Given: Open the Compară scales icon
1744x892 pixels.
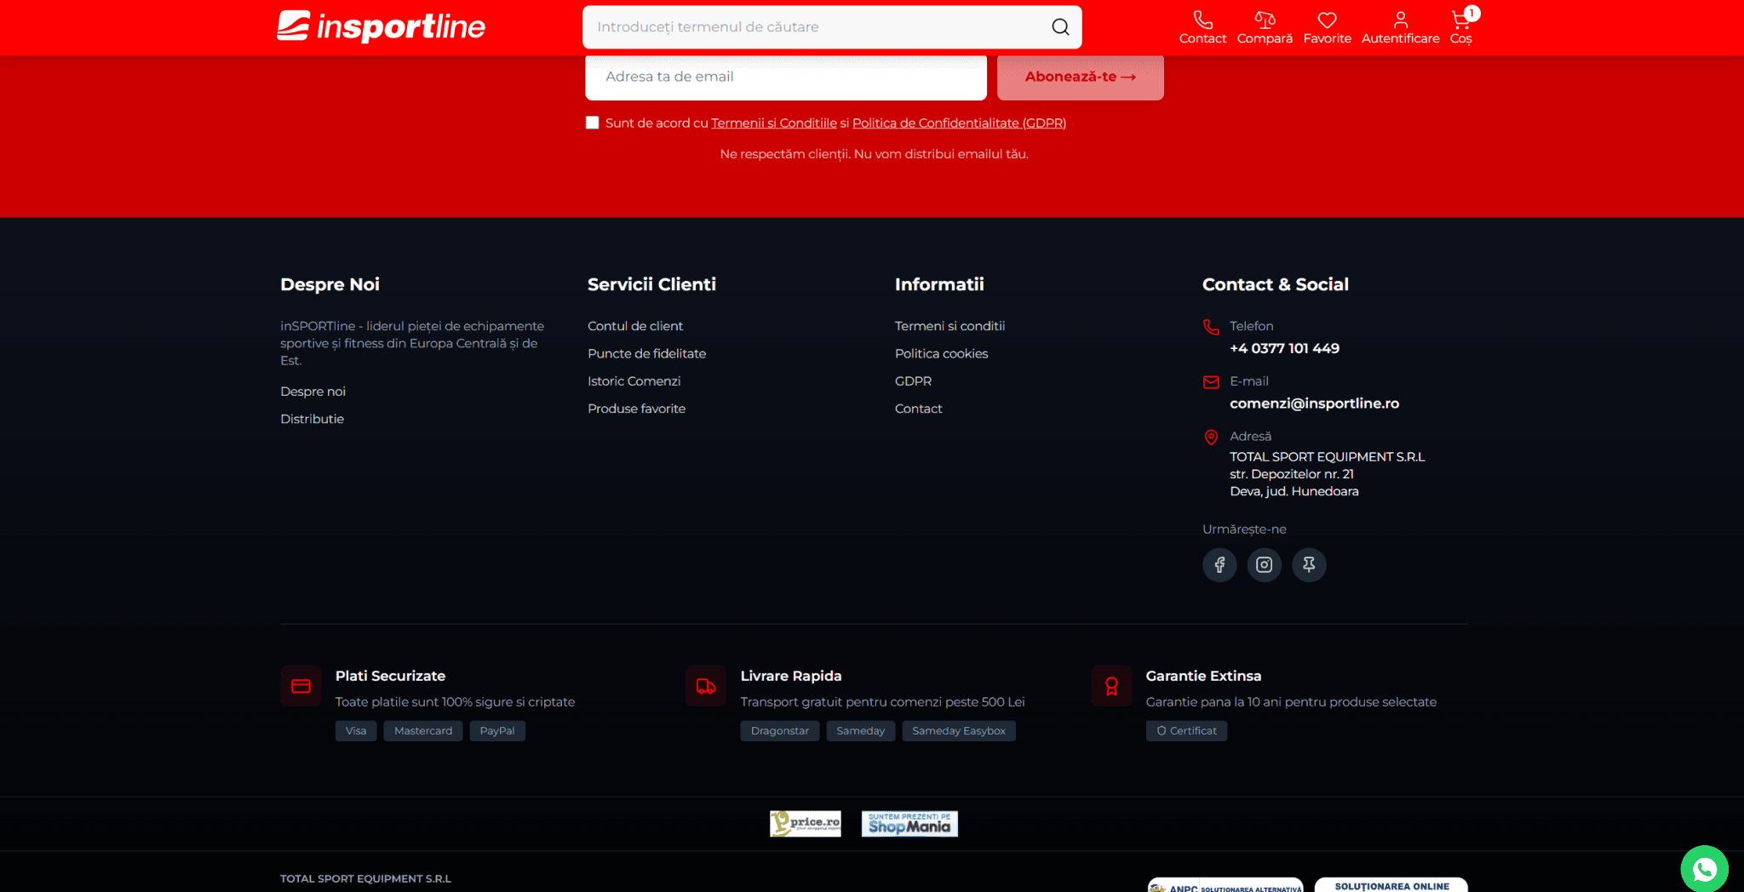Looking at the screenshot, I should point(1265,27).
